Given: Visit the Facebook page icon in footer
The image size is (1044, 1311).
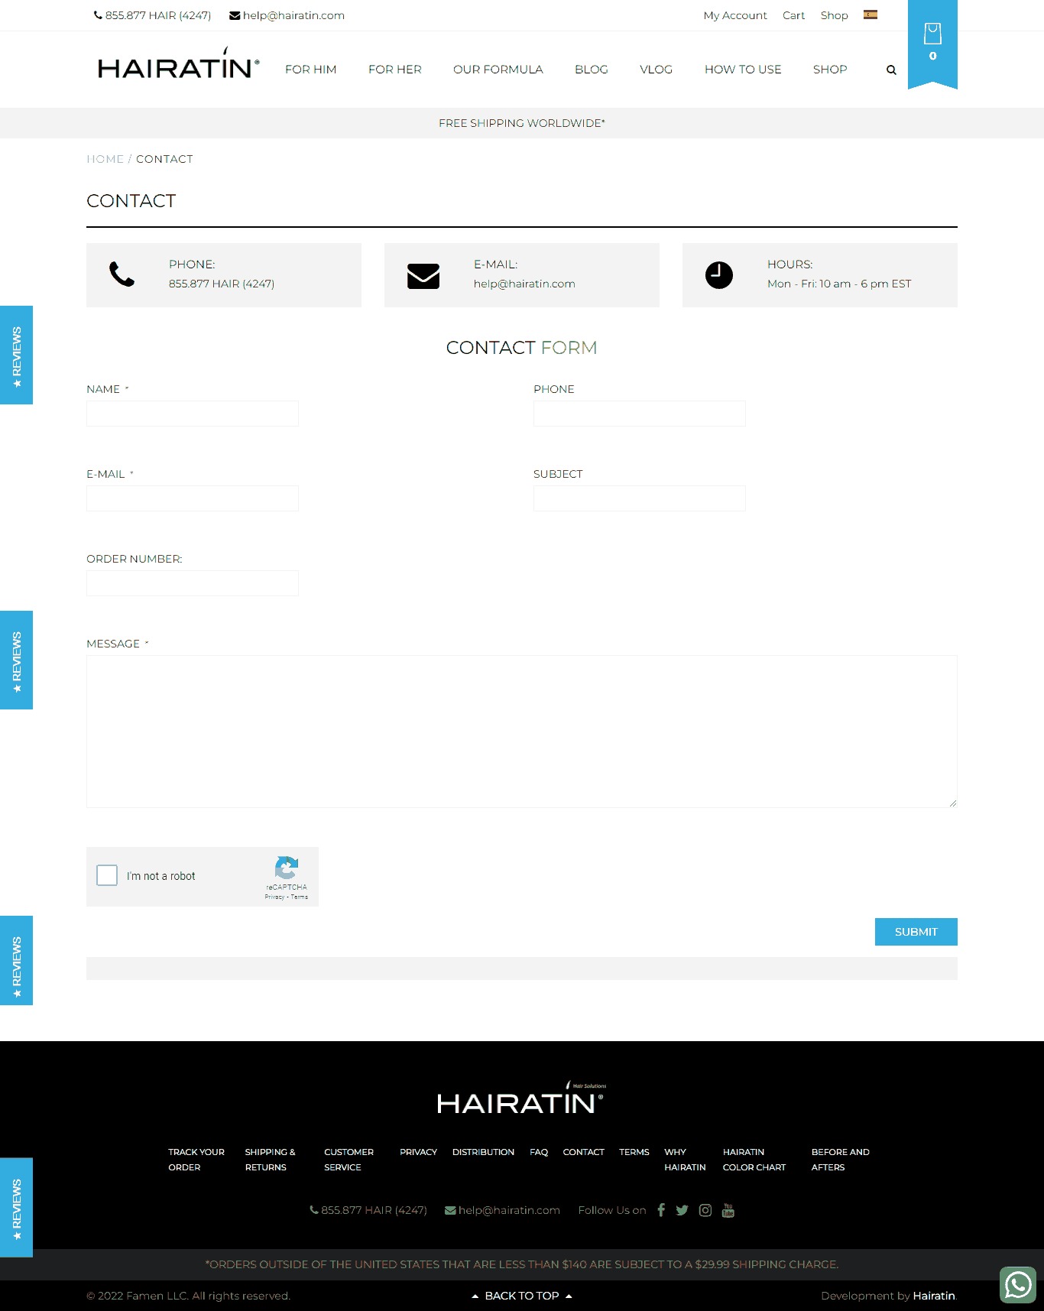Looking at the screenshot, I should (x=661, y=1209).
